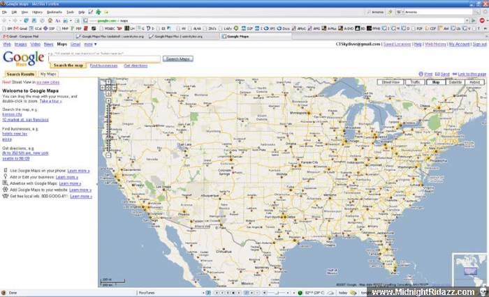
Task: Click the My Account link
Action: pyautogui.click(x=459, y=44)
